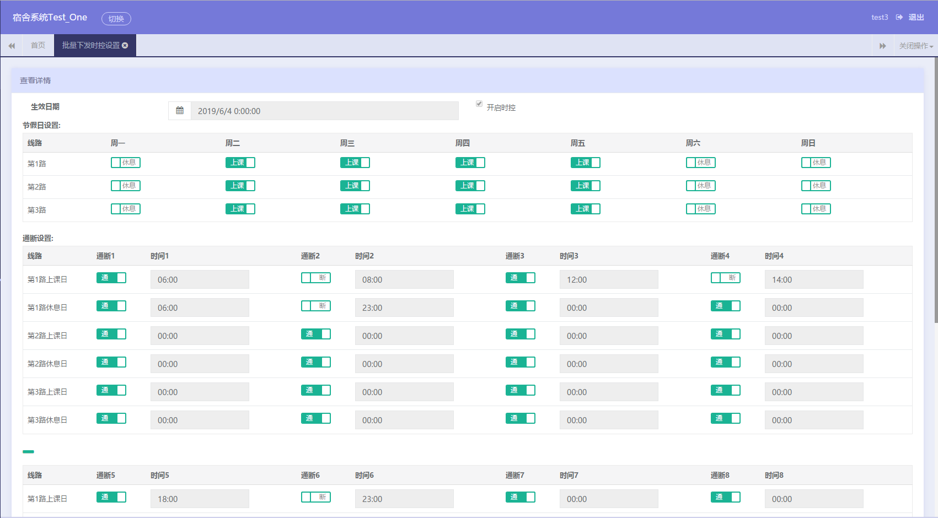Click the 宿舍系统Test_One title link
This screenshot has width=938, height=518.
[x=50, y=17]
